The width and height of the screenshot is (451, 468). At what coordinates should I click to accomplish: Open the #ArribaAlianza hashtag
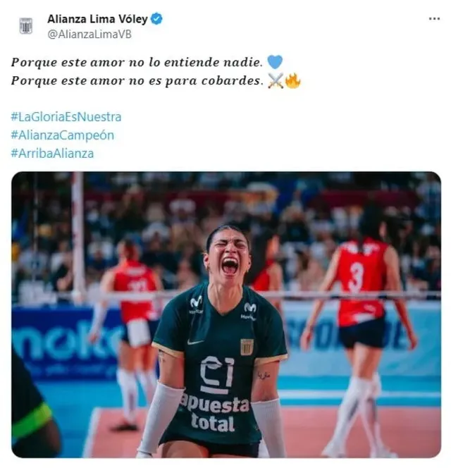click(x=52, y=154)
